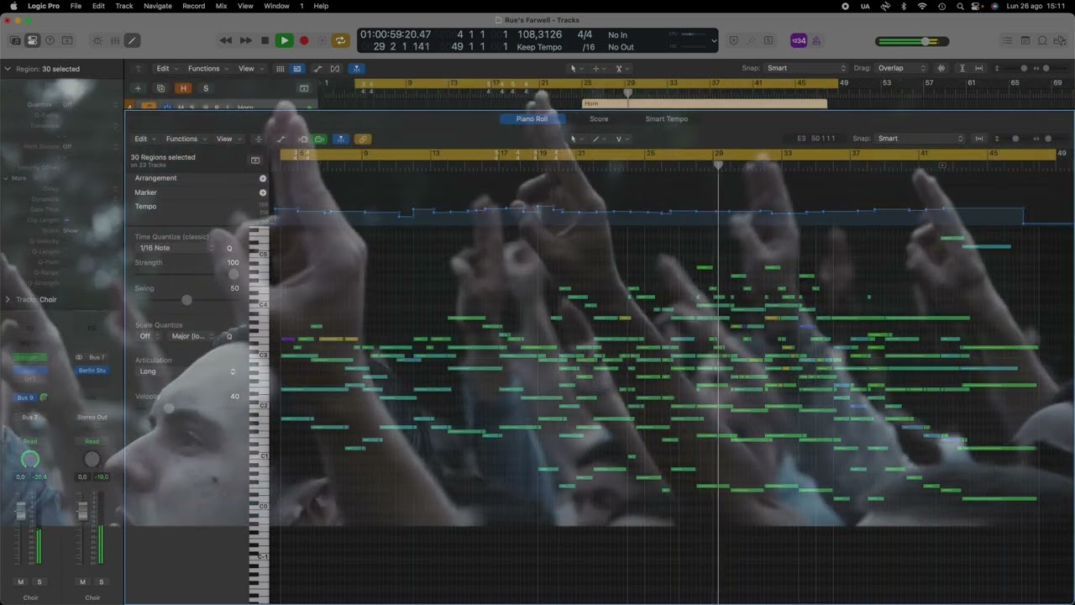Click the red Record button
Image resolution: width=1075 pixels, height=605 pixels.
[304, 40]
